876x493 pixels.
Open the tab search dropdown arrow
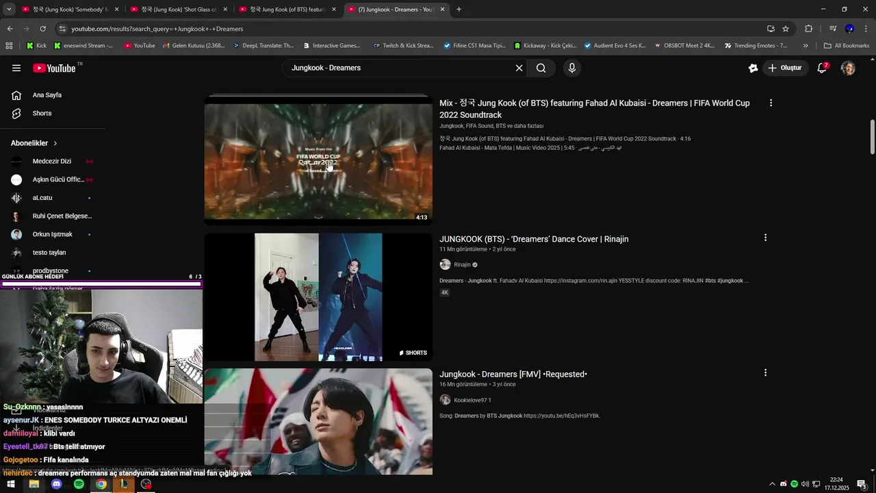[x=9, y=10]
